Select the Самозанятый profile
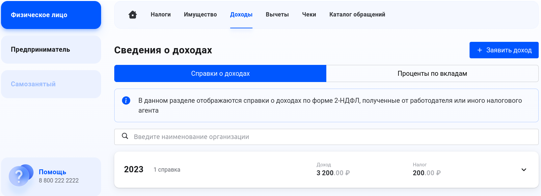Image resolution: width=541 pixels, height=196 pixels. click(x=51, y=84)
